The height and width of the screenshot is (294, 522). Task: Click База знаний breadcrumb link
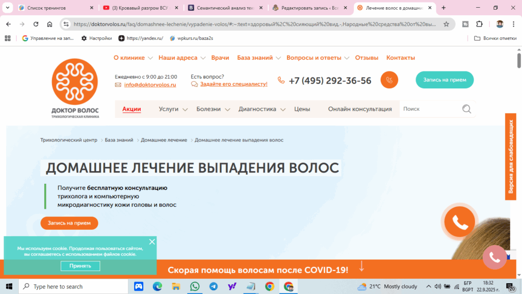(119, 140)
